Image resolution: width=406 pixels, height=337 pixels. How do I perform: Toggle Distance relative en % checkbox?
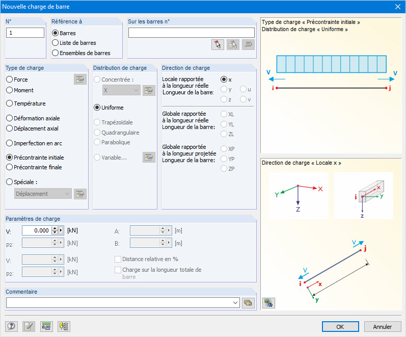pyautogui.click(x=118, y=259)
